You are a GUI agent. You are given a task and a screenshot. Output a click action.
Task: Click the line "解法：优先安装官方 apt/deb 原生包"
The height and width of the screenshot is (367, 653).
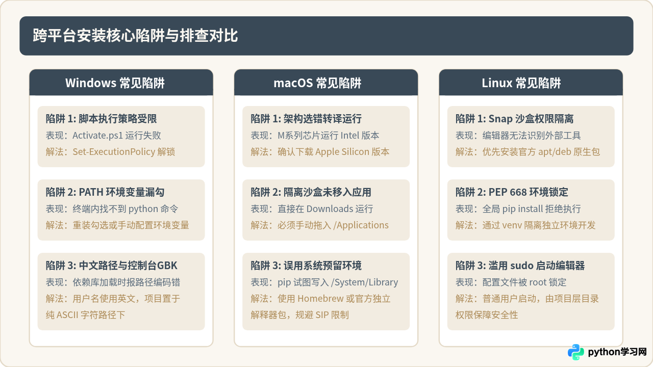[x=528, y=152]
